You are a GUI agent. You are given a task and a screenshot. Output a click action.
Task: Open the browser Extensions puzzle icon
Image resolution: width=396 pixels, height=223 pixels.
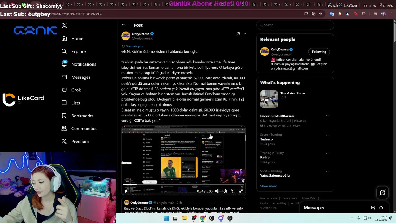point(364,14)
